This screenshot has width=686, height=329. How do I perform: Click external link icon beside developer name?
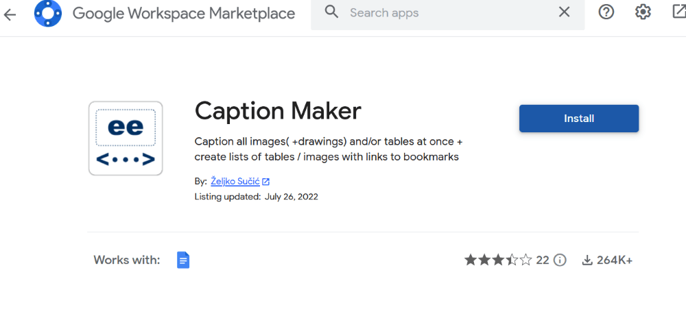coord(266,182)
